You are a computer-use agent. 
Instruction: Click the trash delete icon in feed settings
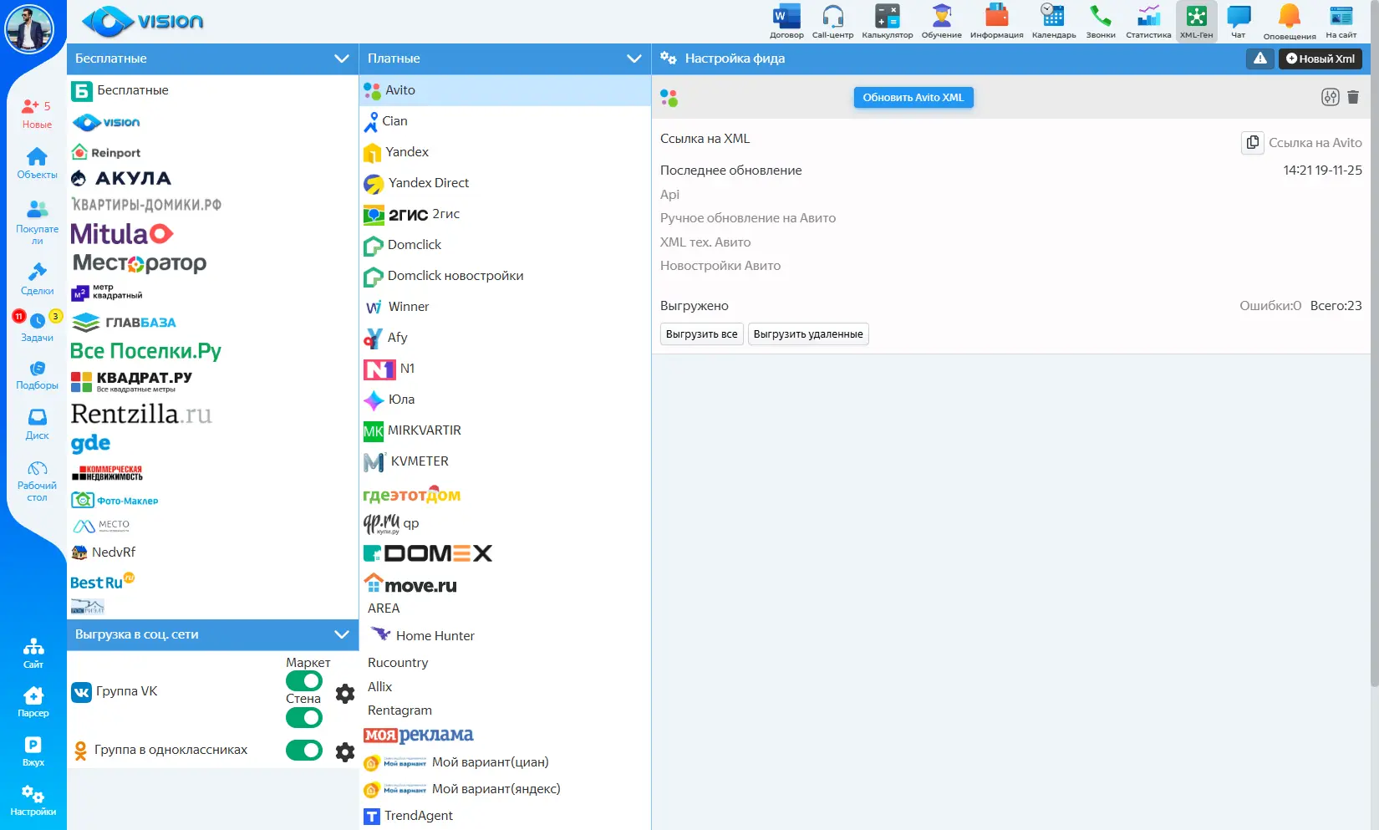pos(1353,98)
